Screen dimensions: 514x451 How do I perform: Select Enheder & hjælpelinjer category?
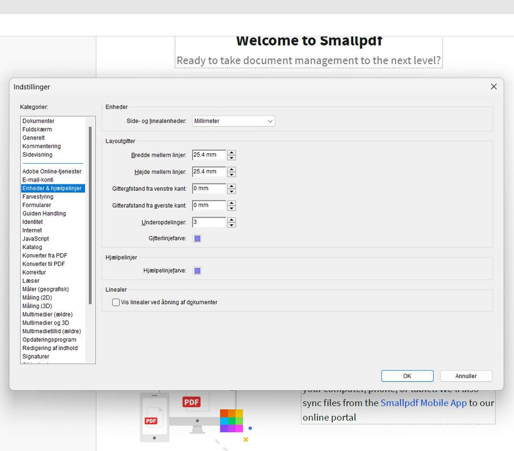53,188
